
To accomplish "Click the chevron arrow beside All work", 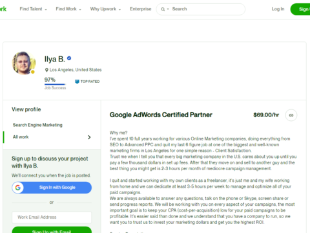I will tap(89, 137).
